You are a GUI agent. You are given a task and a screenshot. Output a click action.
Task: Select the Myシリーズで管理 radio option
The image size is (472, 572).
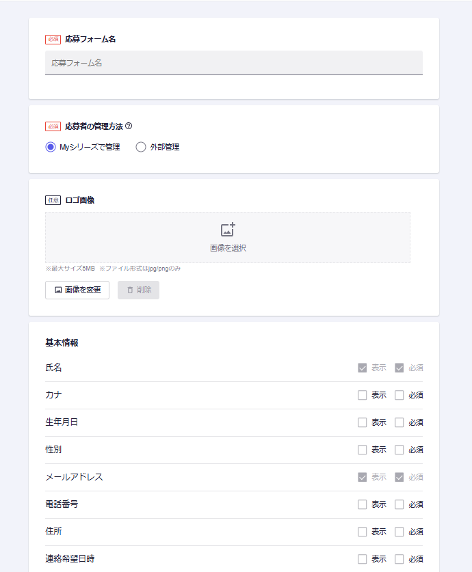tap(51, 147)
